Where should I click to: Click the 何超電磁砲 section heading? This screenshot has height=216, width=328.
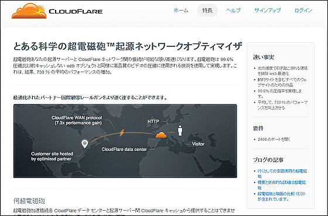29,201
